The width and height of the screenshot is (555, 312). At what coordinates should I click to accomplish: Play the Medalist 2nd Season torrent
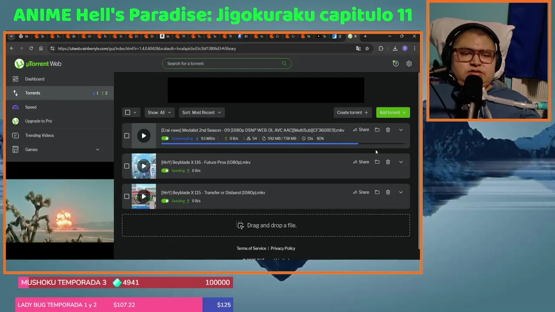pyautogui.click(x=144, y=136)
